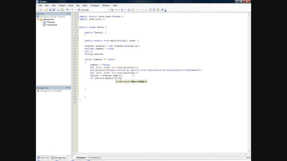Click the Paste icon in toolbar
The width and height of the screenshot is (287, 161).
[62, 10]
